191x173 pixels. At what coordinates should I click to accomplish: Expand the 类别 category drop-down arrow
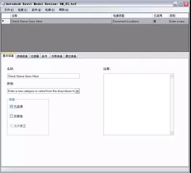[77, 91]
